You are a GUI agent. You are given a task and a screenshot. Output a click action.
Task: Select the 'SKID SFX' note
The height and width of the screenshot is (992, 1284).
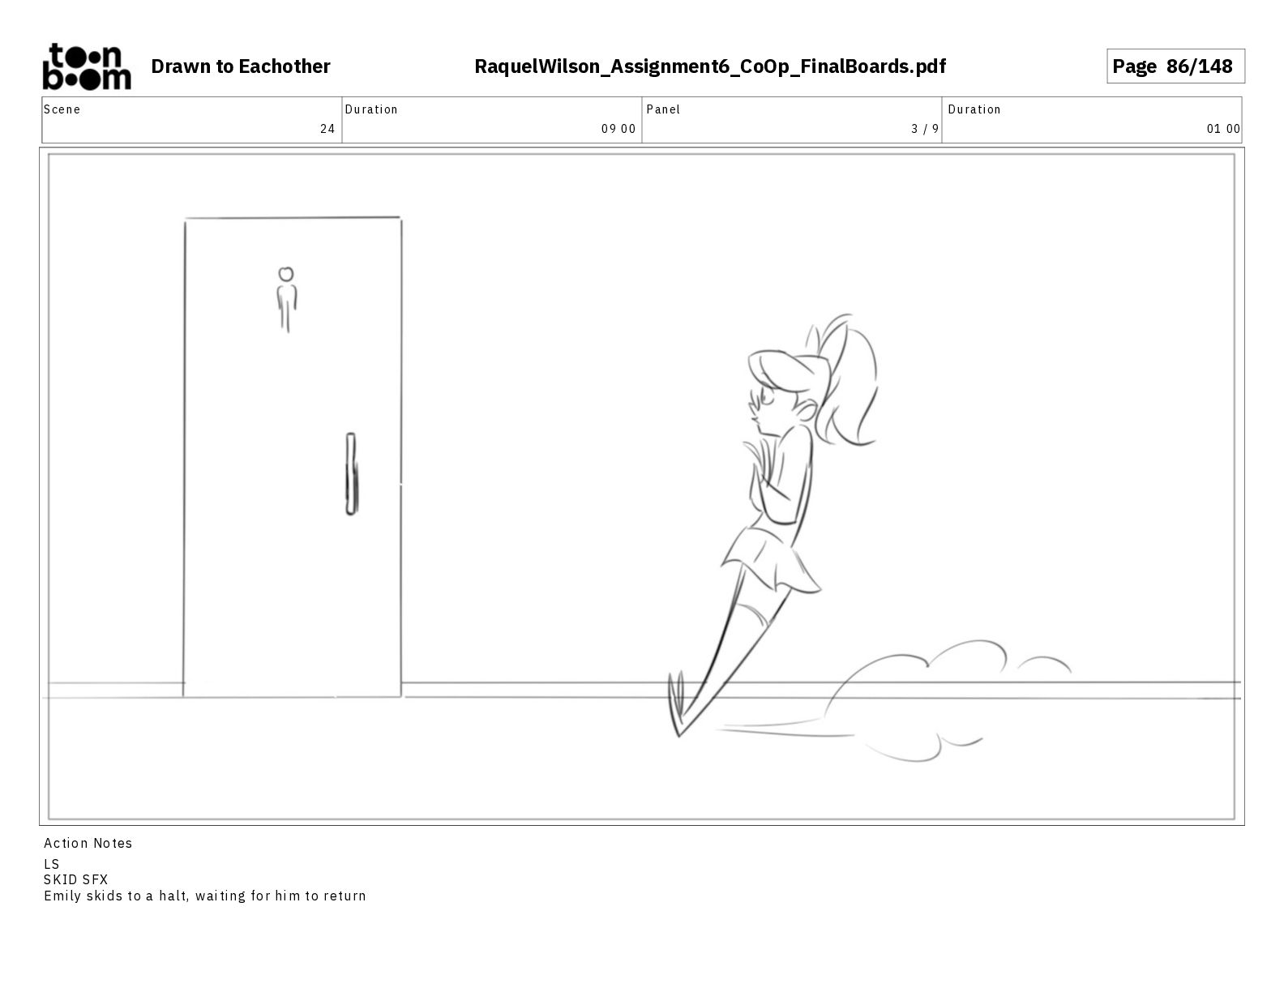(x=76, y=879)
